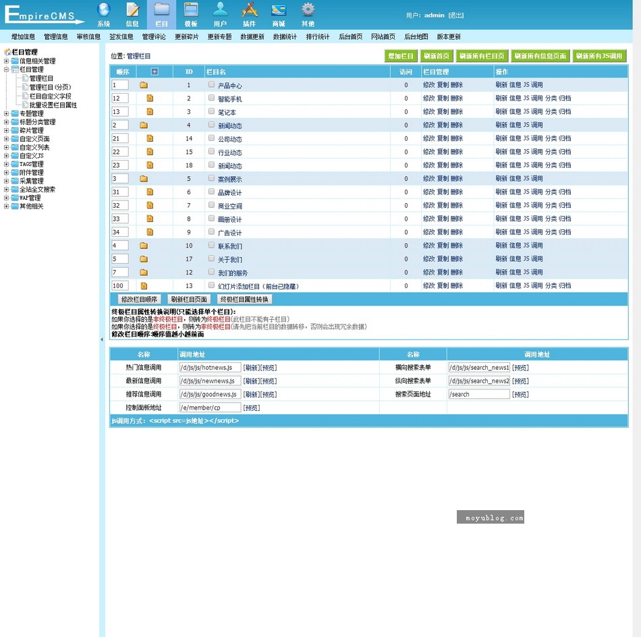Click file icon of 品牌设计 row
The image size is (641, 637).
click(x=150, y=192)
